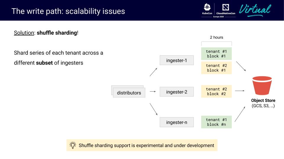Click the green tenant #1 block #1

[x=216, y=54]
